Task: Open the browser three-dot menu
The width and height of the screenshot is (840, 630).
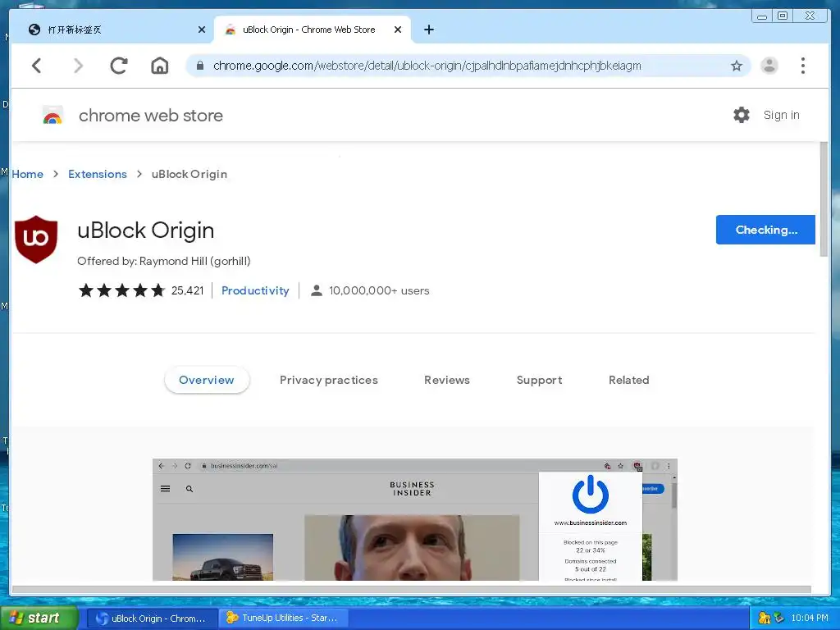Action: click(802, 66)
